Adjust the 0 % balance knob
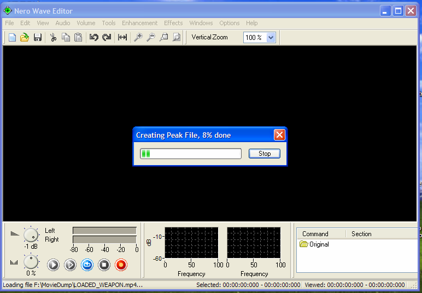This screenshot has height=293, width=422. (31, 262)
